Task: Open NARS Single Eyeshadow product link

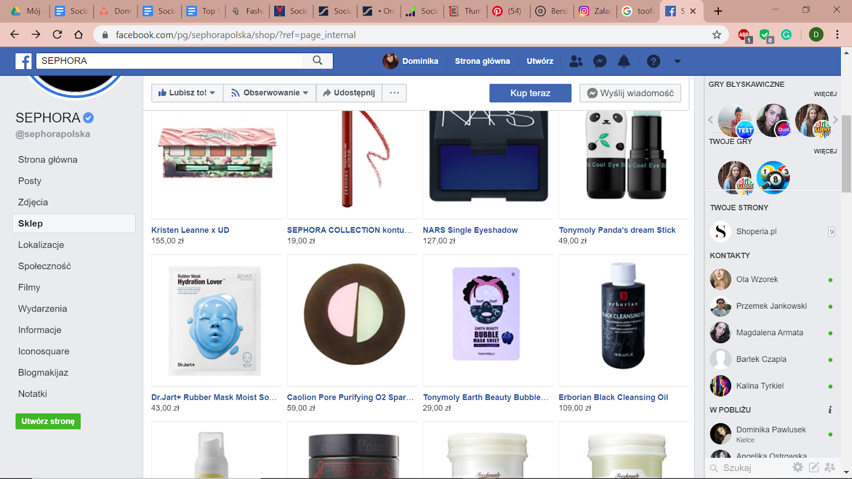Action: pyautogui.click(x=470, y=230)
